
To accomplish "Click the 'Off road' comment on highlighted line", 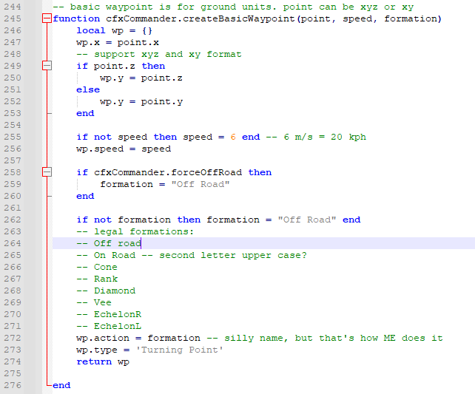I will tap(109, 243).
